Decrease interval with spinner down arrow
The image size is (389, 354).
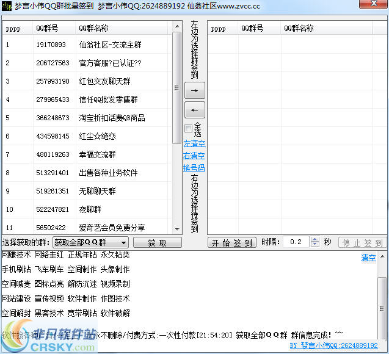315,244
